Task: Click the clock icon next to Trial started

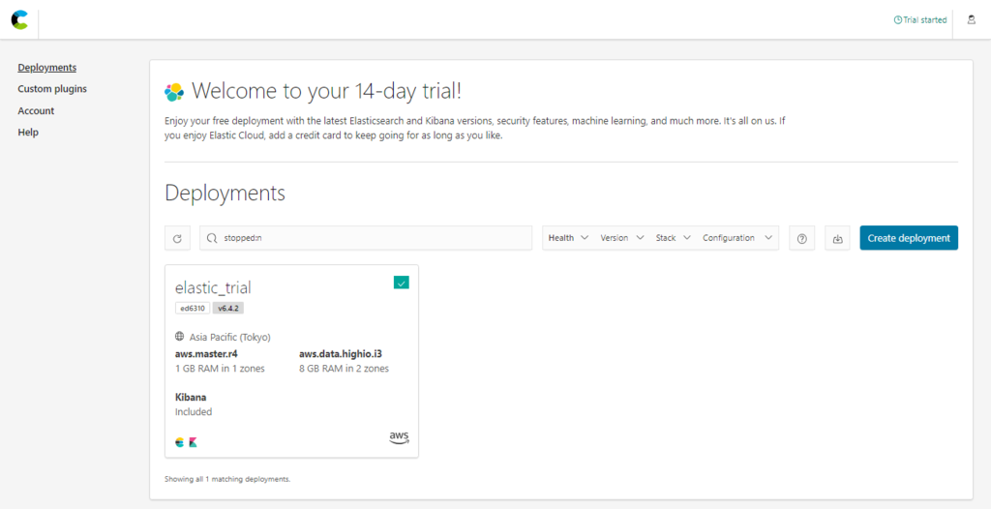Action: point(897,20)
